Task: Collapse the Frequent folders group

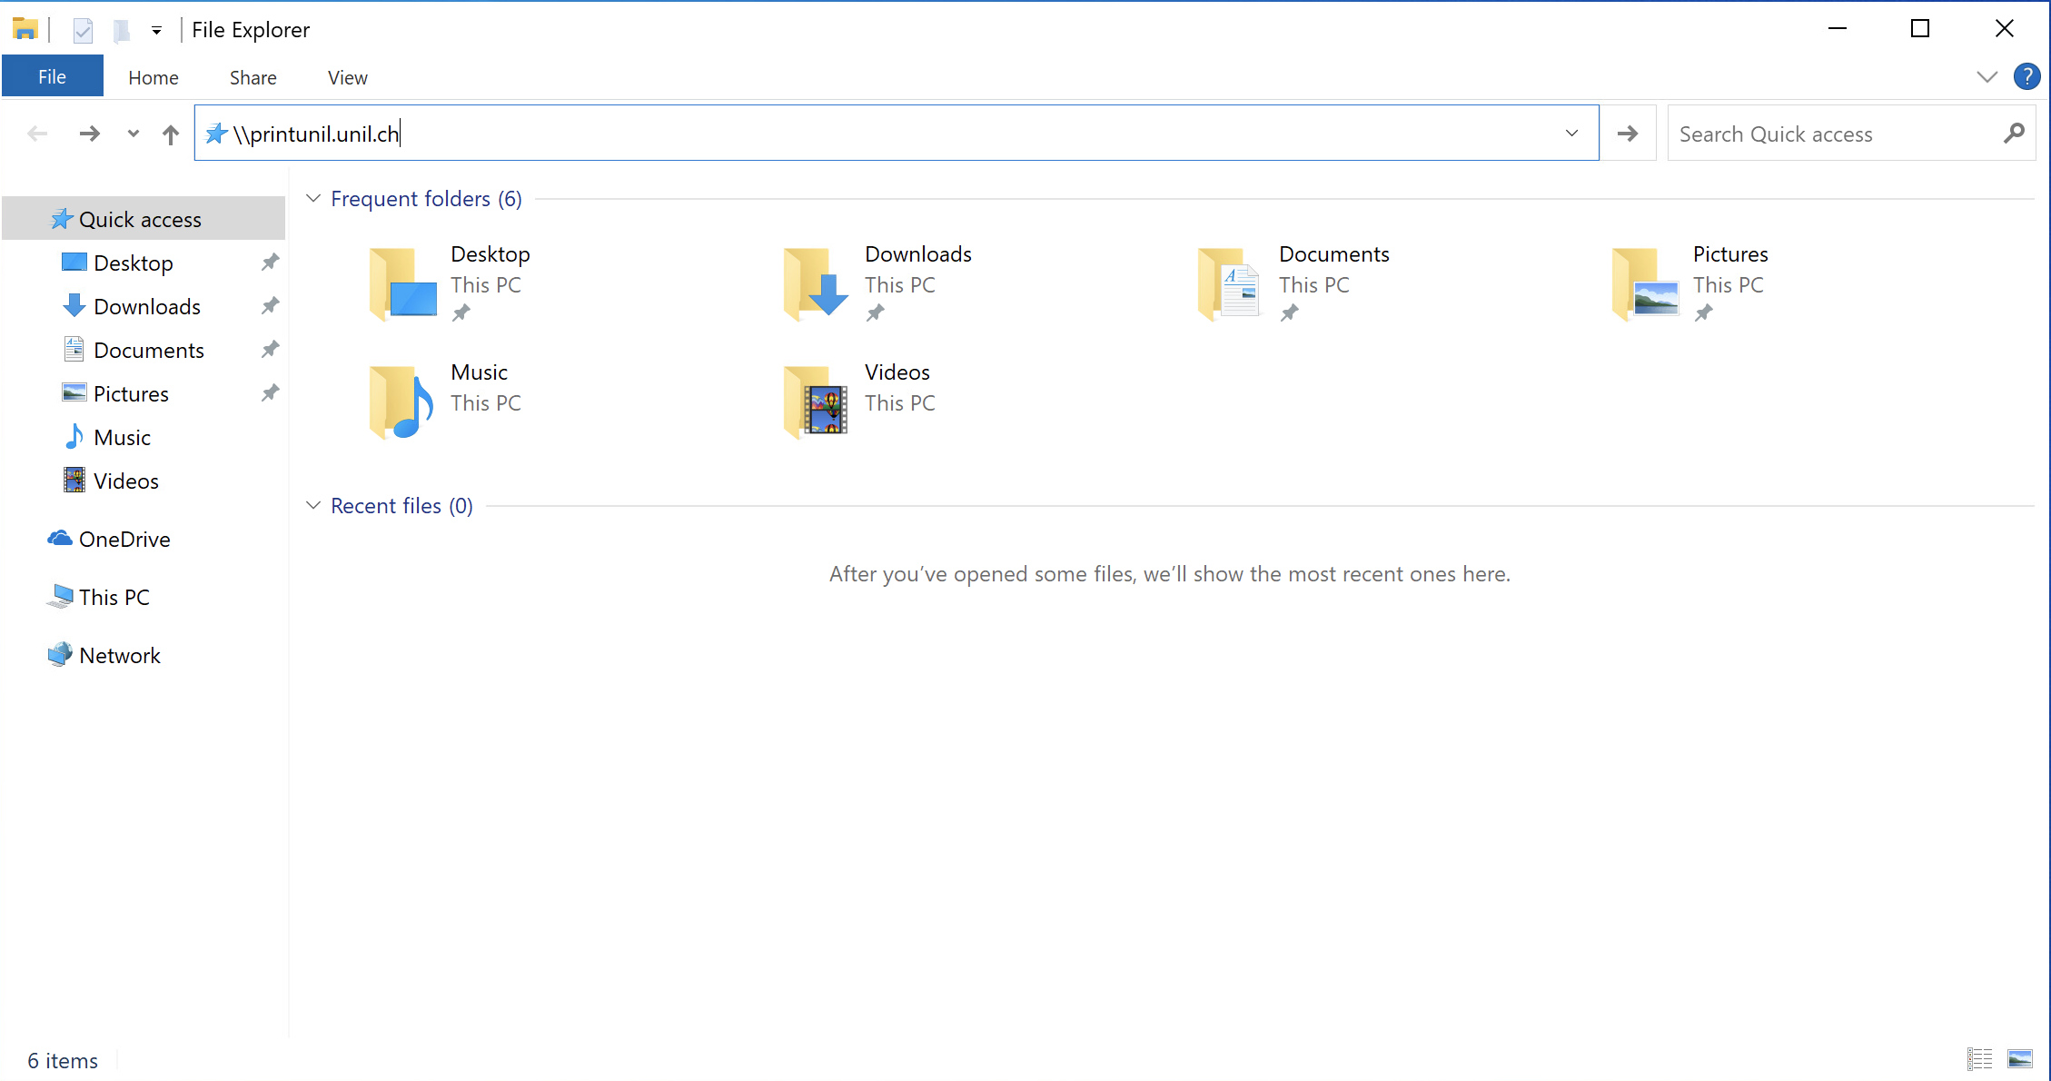Action: [x=313, y=198]
